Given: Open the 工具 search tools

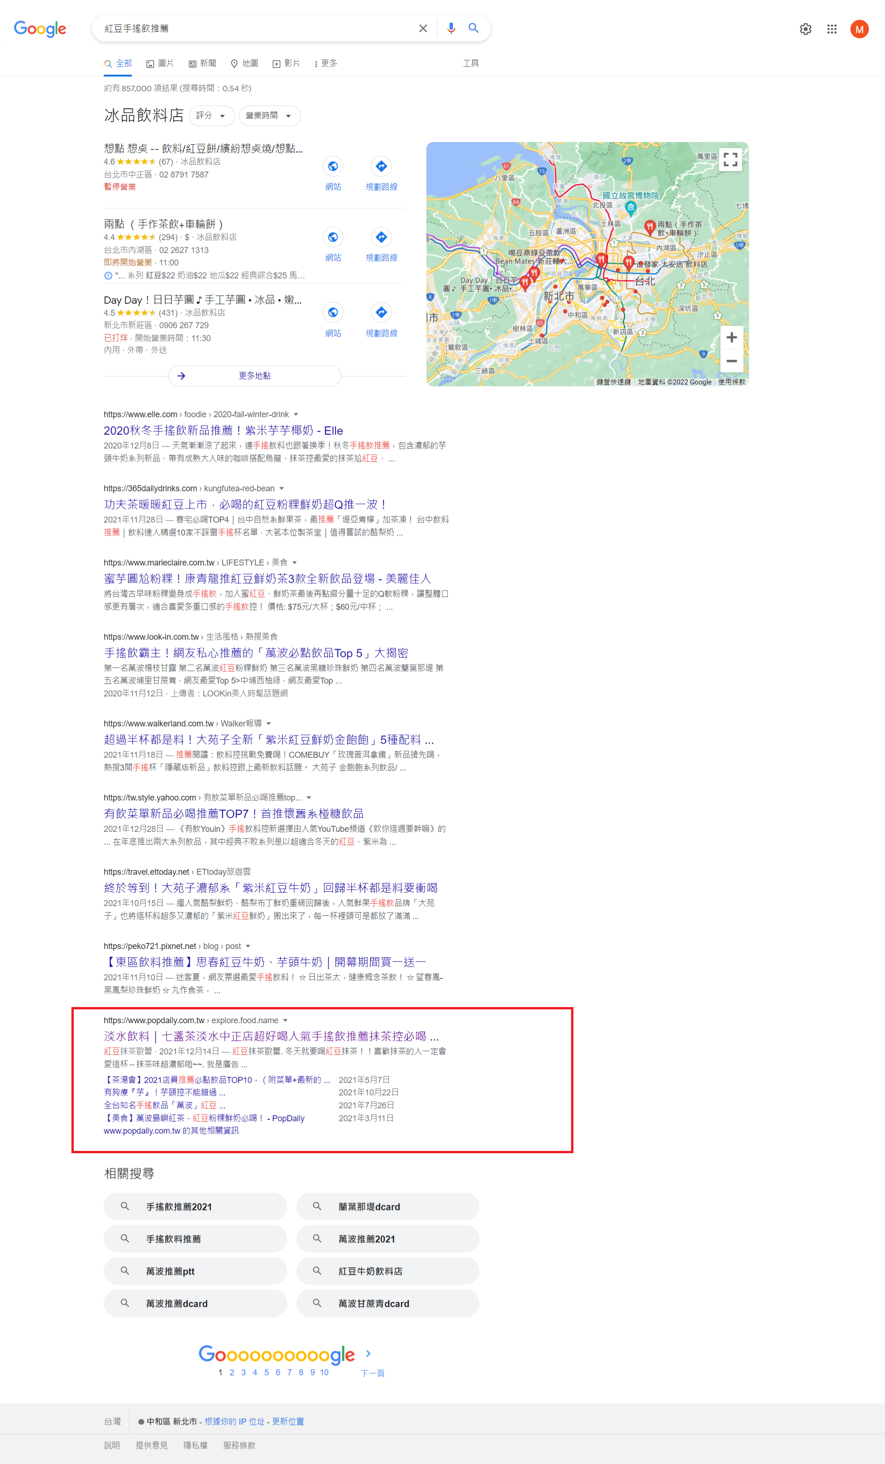Looking at the screenshot, I should coord(471,64).
